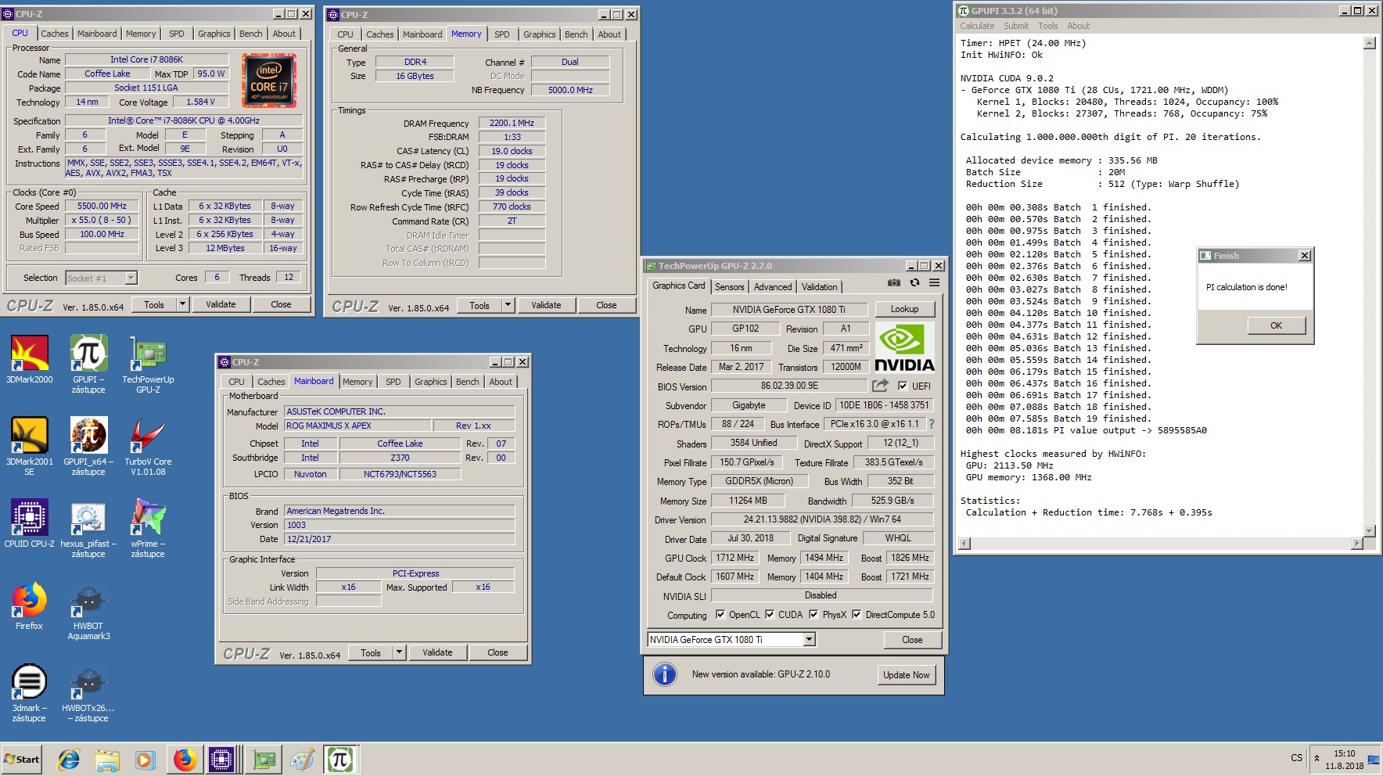
Task: Open the Advanced tab in GPU-Z
Action: (773, 287)
